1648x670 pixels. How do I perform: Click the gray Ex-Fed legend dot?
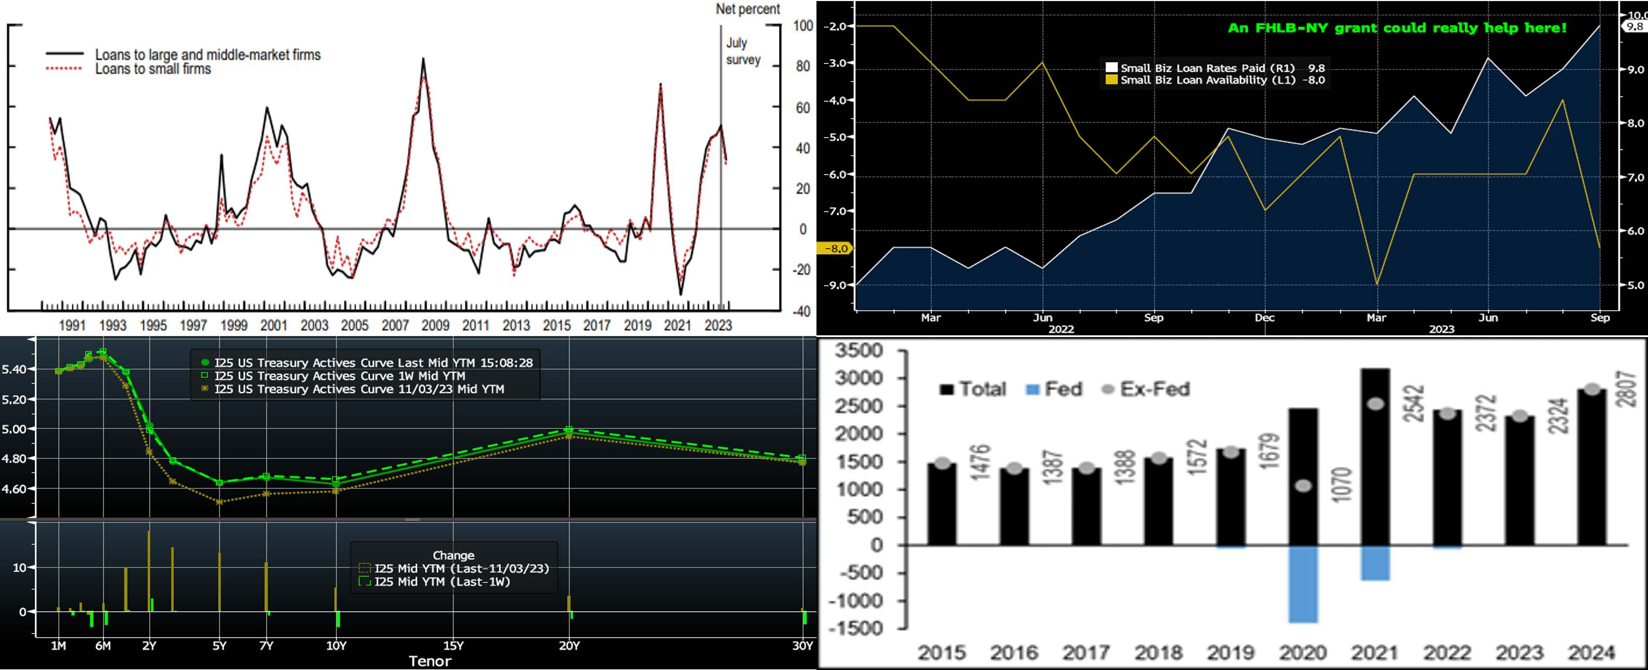(1108, 390)
